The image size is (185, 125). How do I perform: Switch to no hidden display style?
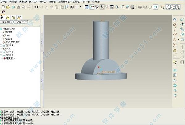tap(150, 7)
